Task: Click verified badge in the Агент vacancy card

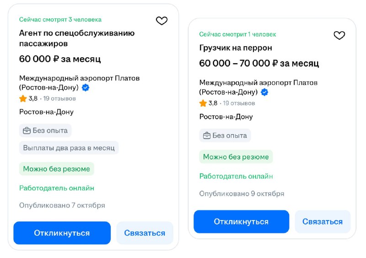Action: (x=85, y=87)
